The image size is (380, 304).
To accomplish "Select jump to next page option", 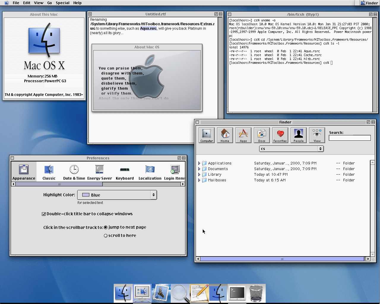I will [x=106, y=227].
